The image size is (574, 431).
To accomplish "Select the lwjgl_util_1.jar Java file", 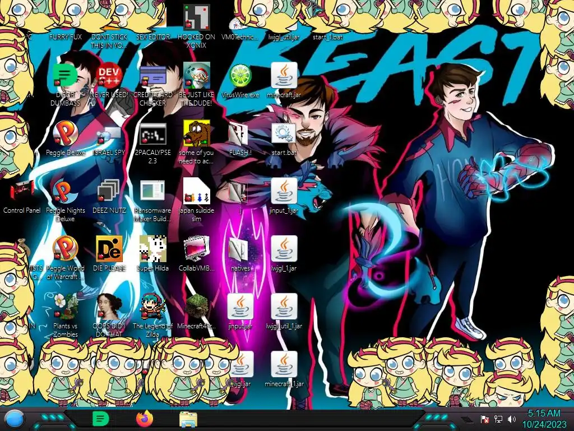I will click(284, 306).
